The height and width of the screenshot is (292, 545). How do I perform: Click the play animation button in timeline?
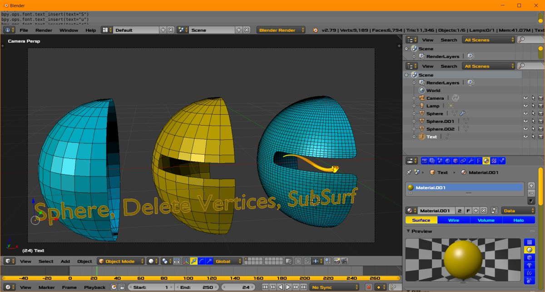(x=288, y=287)
